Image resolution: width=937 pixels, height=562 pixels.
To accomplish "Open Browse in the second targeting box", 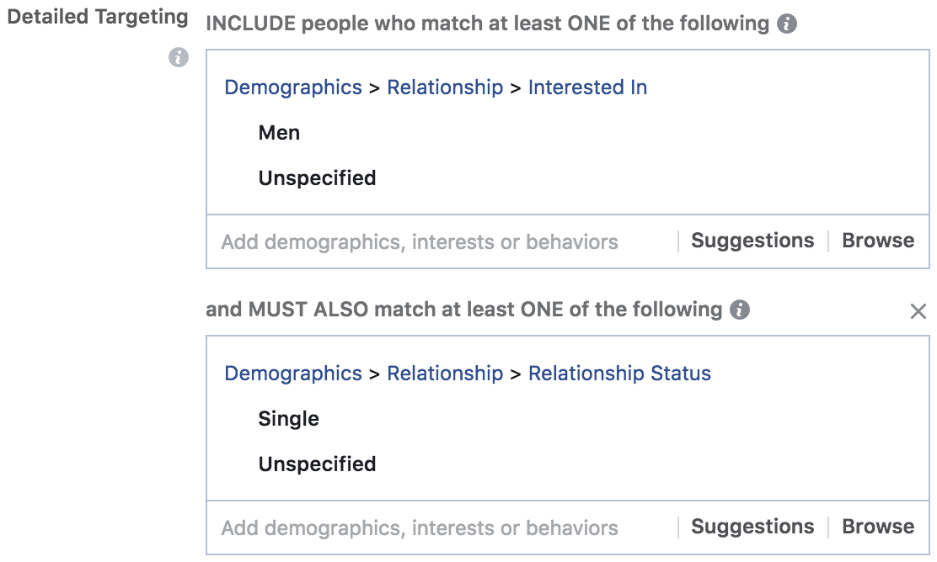I will tap(878, 527).
